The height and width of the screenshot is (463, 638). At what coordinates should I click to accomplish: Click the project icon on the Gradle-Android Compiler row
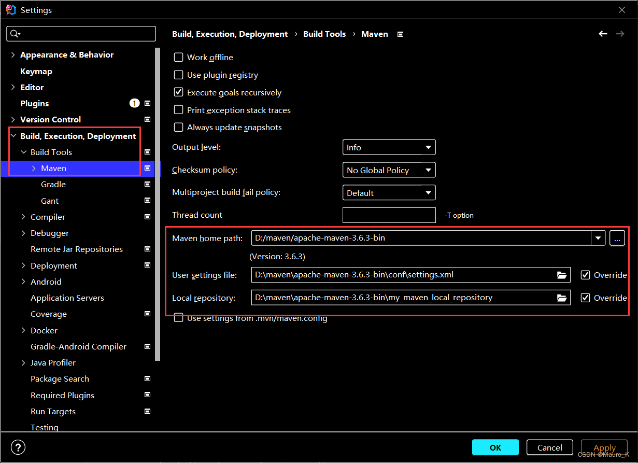[147, 347]
